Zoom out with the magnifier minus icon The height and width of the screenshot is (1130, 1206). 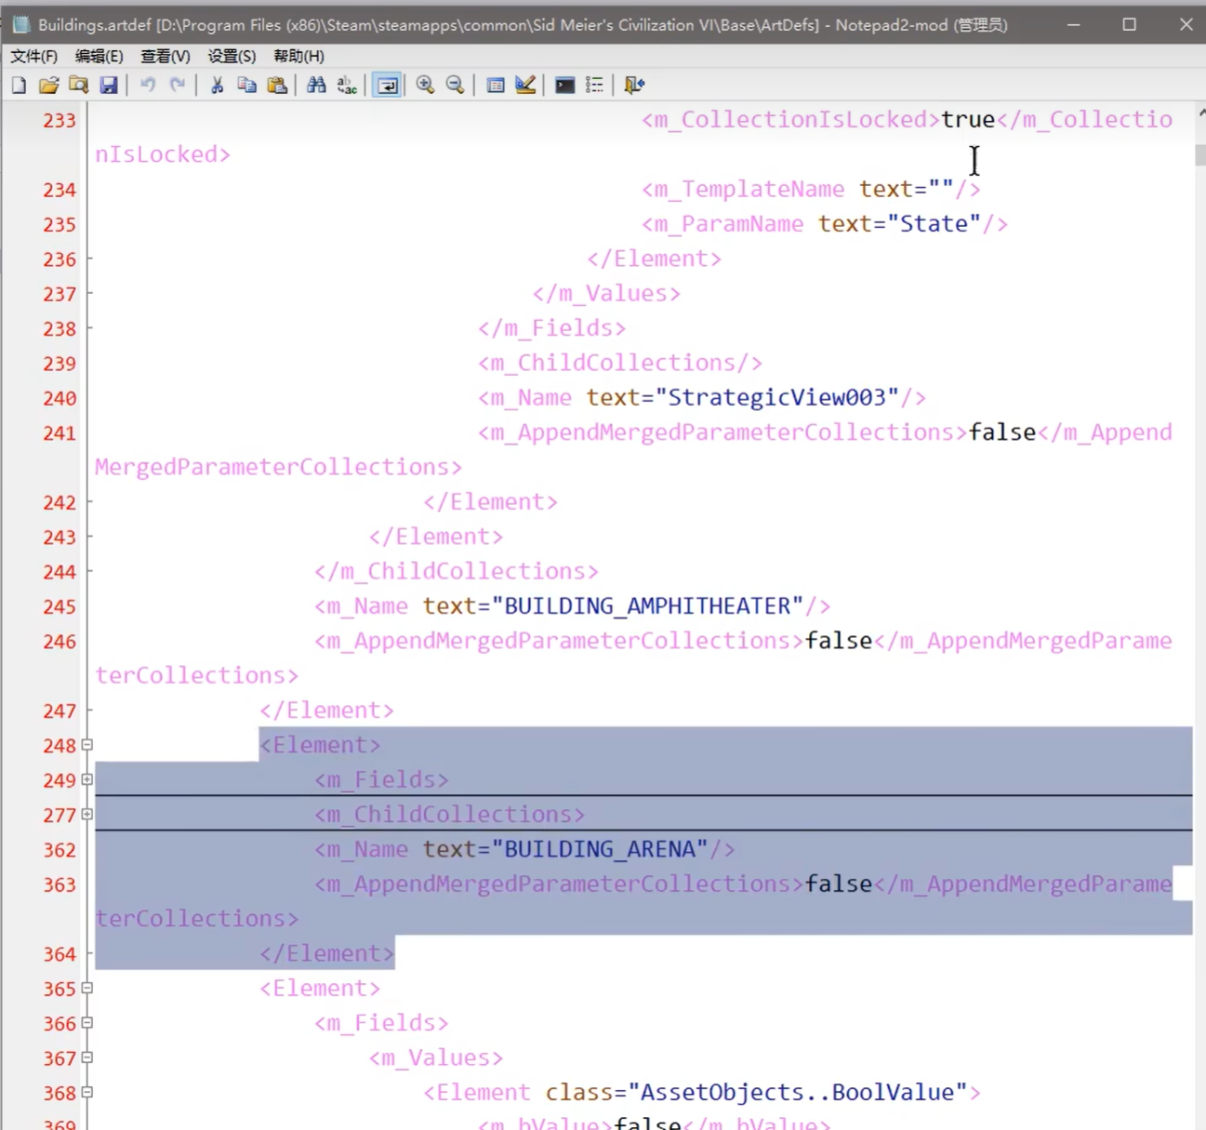pos(456,86)
